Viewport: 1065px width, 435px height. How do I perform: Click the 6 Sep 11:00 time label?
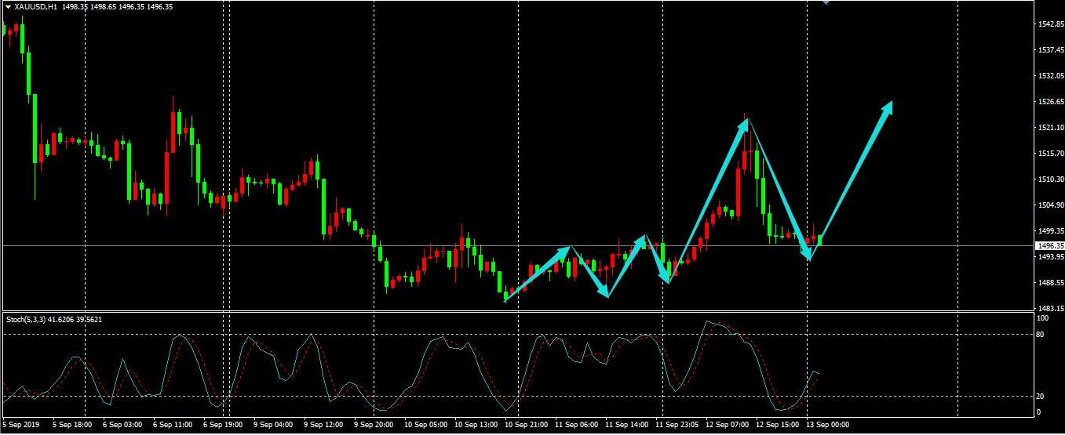click(173, 425)
